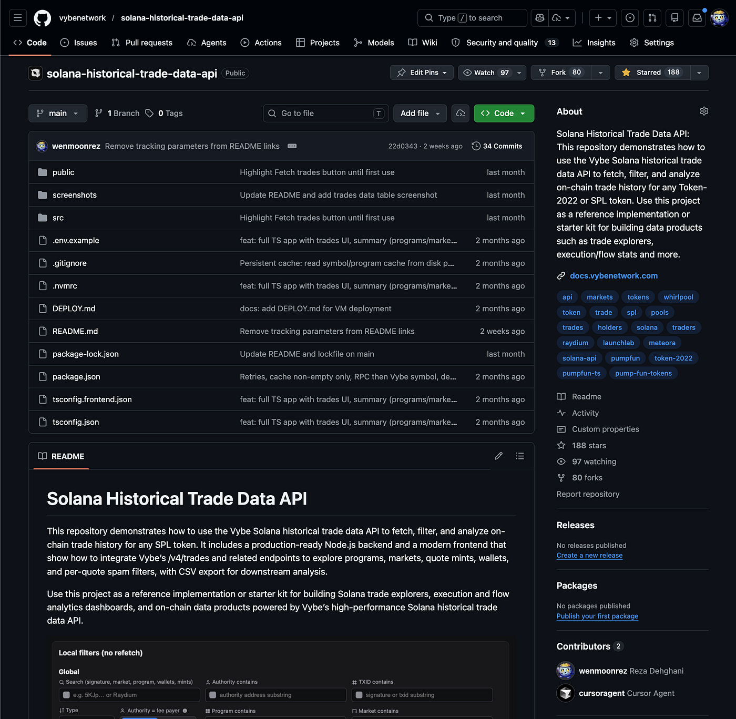Click Report repository link
736x719 pixels.
588,494
